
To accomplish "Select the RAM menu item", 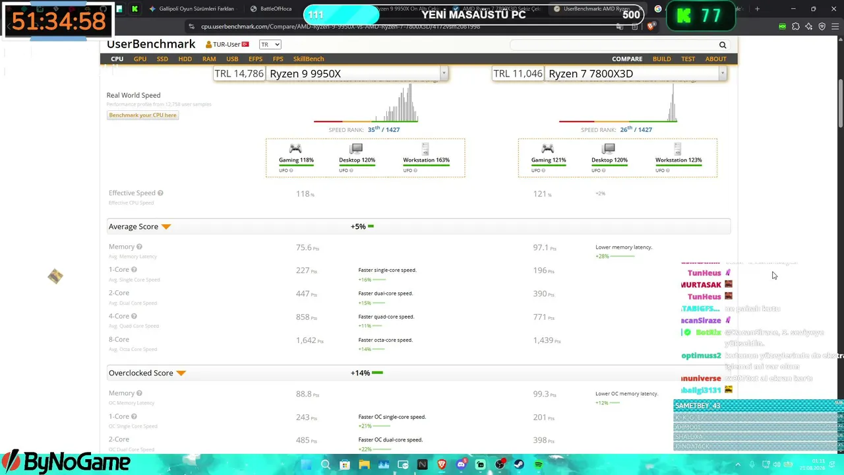I will (209, 59).
